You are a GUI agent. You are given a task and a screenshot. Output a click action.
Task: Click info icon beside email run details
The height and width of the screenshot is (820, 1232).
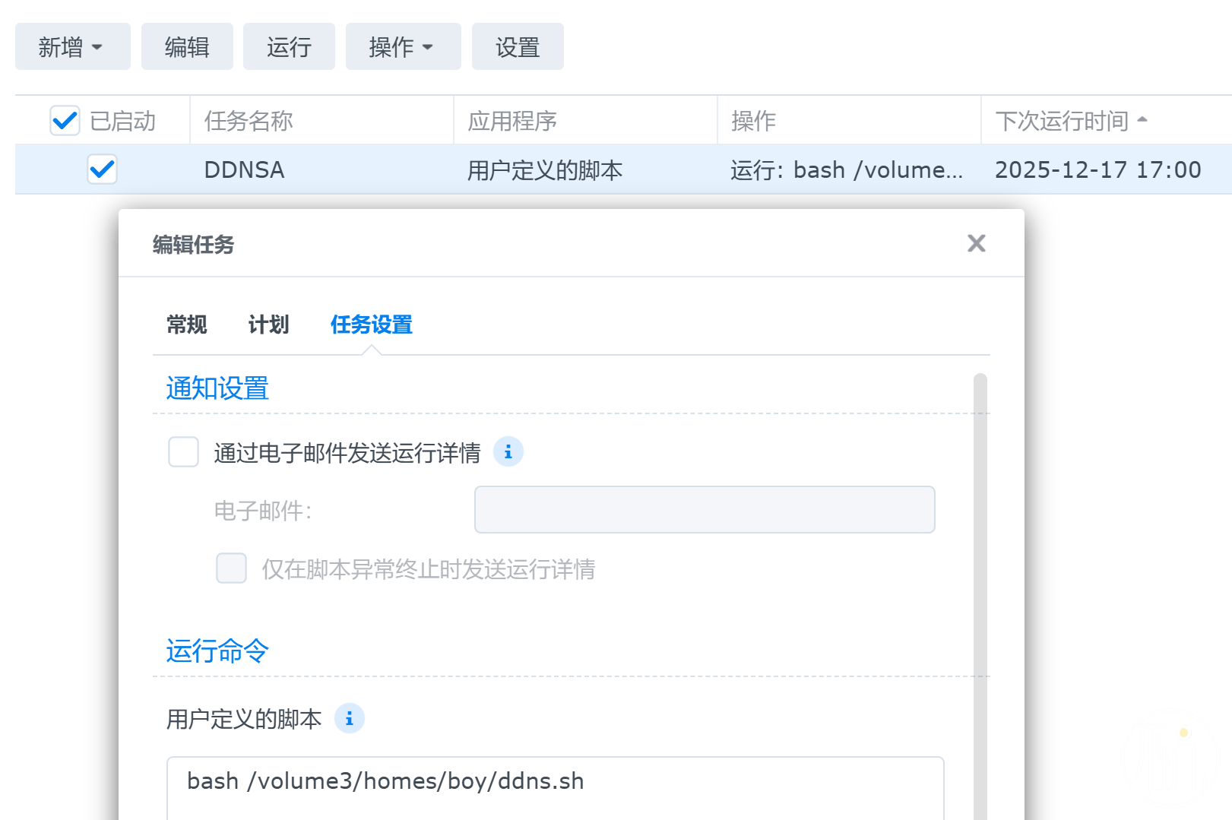(x=508, y=452)
